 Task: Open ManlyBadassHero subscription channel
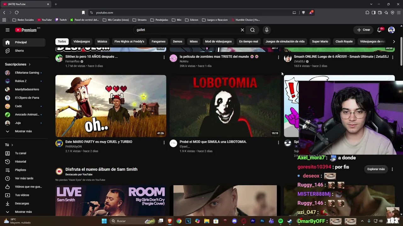tap(24, 89)
